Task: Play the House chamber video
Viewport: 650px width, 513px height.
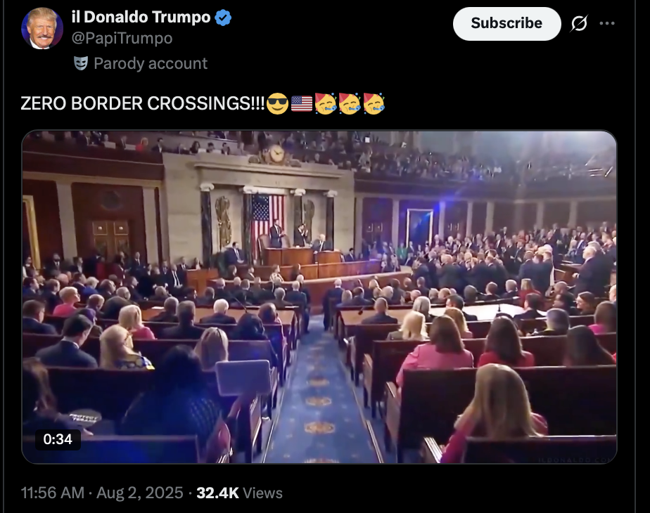Action: pyautogui.click(x=319, y=297)
